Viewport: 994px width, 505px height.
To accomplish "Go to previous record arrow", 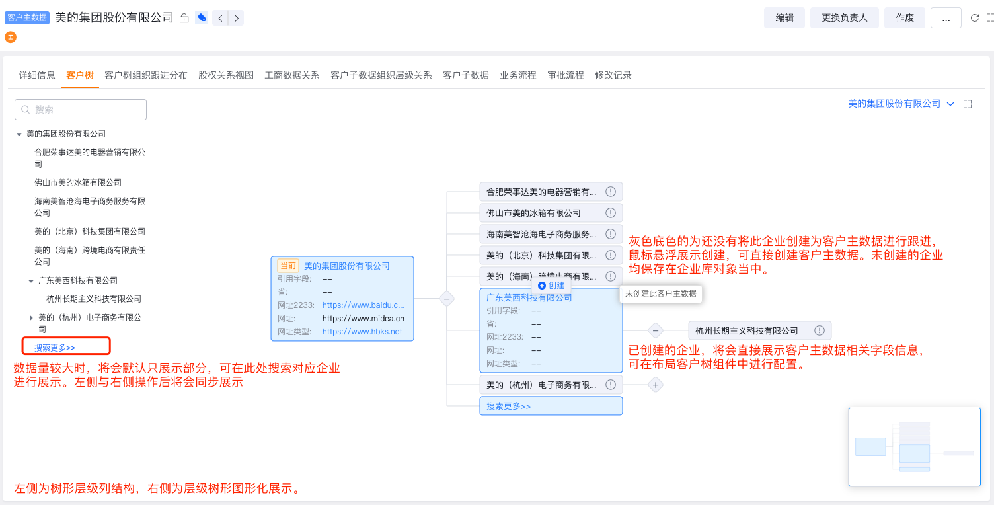I will [220, 18].
